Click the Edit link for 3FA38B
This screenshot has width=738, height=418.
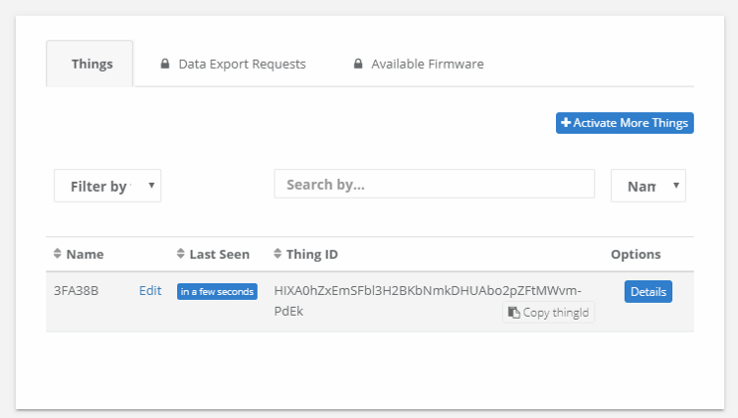click(151, 290)
